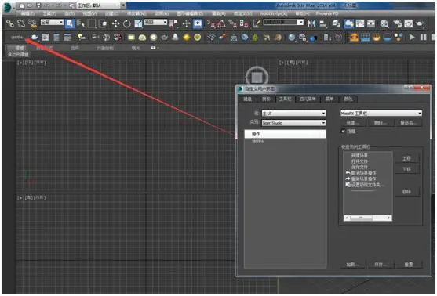
Task: Uncheck the 隐藏 checkbox
Action: click(344, 131)
